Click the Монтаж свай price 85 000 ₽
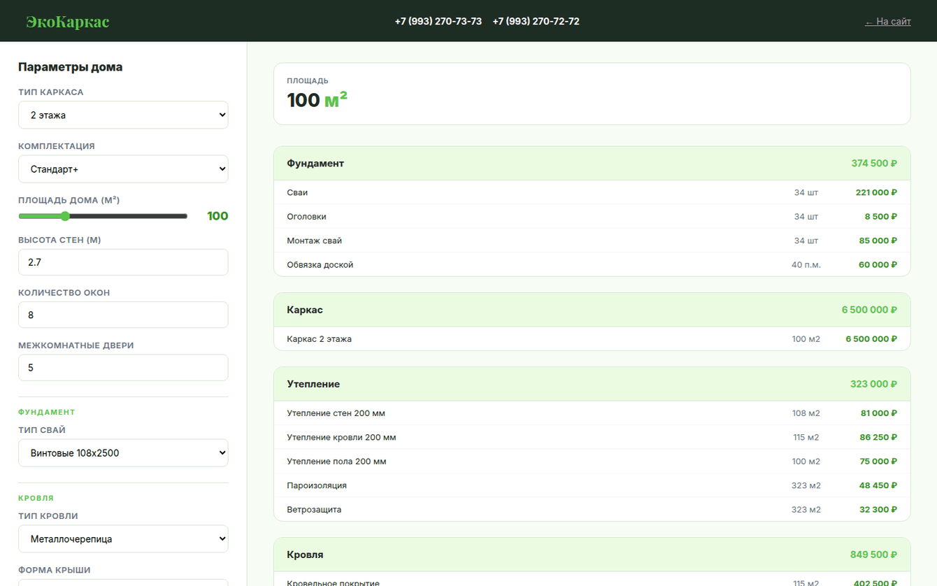937x586 pixels. click(878, 241)
